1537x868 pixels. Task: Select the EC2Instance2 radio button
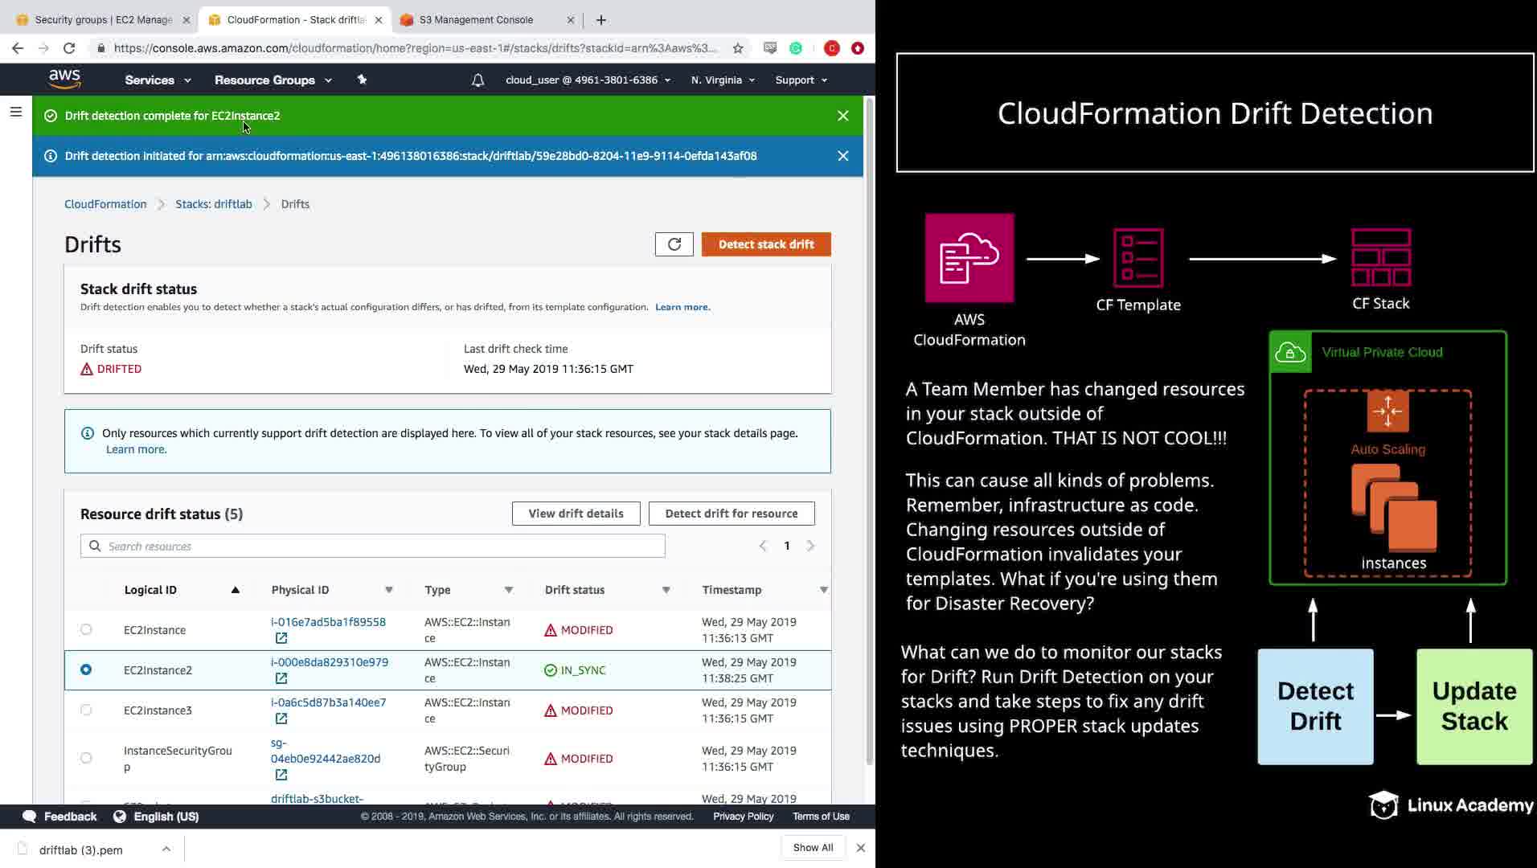pos(86,670)
